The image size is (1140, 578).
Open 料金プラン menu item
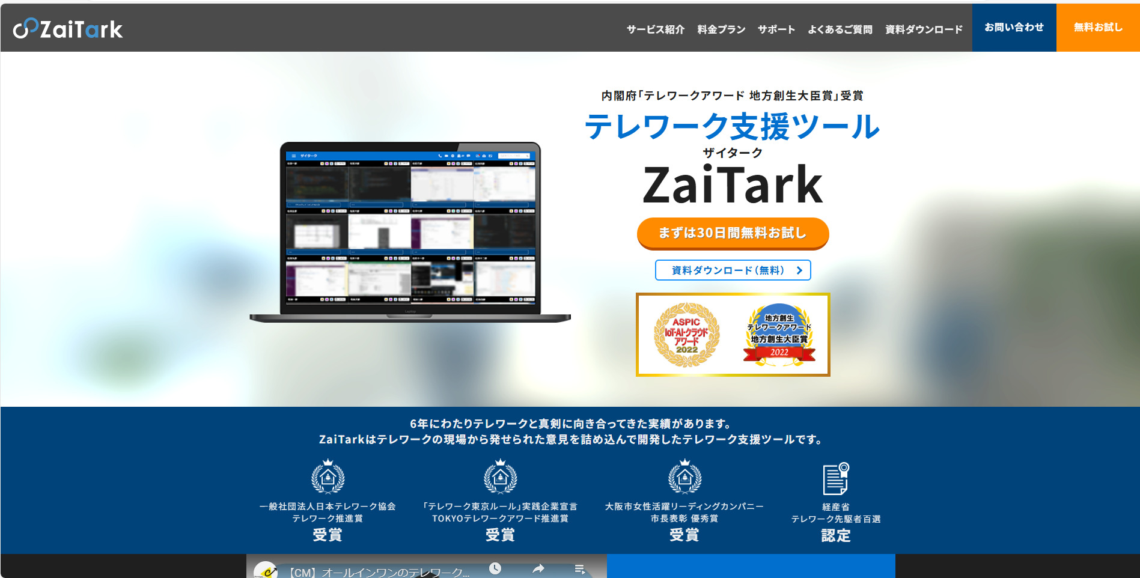tap(721, 29)
